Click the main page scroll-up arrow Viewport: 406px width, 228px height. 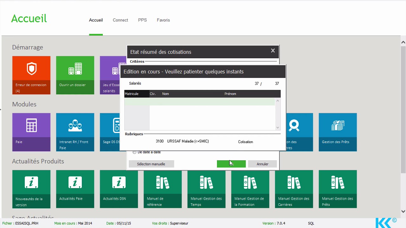[x=403, y=42]
